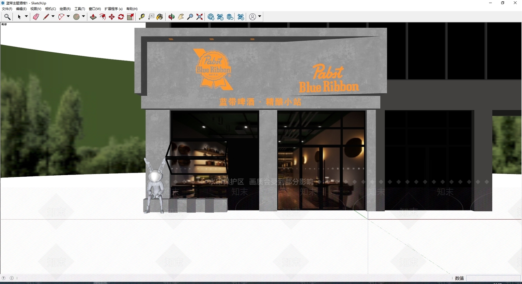The height and width of the screenshot is (284, 522).
Task: Pick the Tape Measure tool
Action: coord(142,17)
